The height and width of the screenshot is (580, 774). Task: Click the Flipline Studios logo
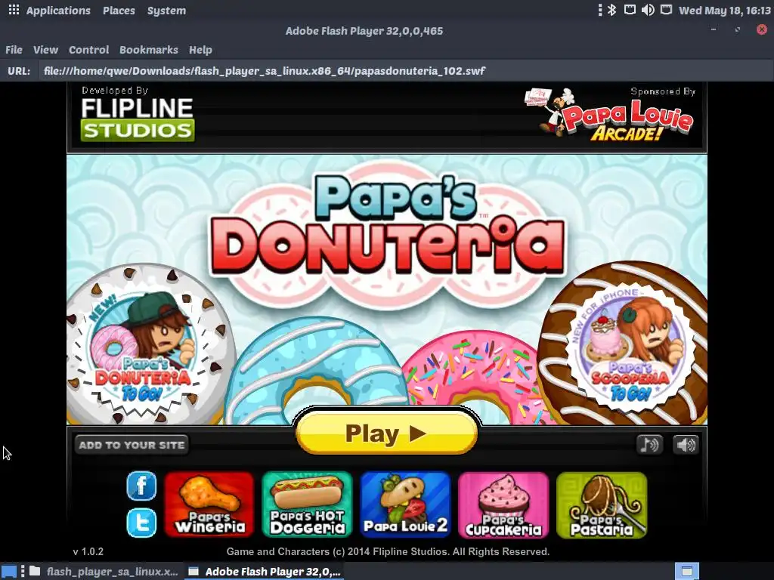(138, 119)
